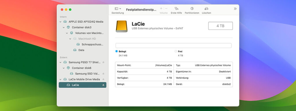Collapse Container disk3
The height and width of the screenshot is (111, 296).
click(64, 27)
